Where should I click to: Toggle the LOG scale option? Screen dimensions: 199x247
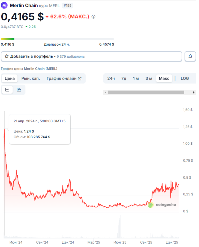[x=185, y=78]
